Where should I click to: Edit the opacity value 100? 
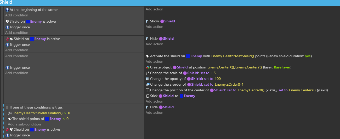(x=218, y=79)
